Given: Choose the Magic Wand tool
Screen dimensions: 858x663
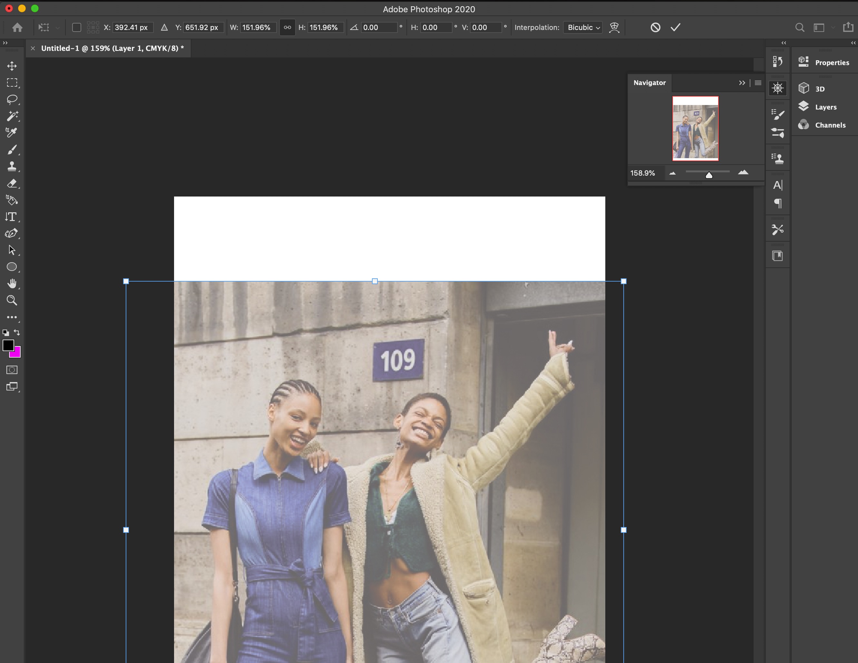Looking at the screenshot, I should point(12,116).
